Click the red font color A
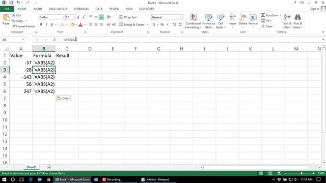Screen dimensions: 326x183 80,25
